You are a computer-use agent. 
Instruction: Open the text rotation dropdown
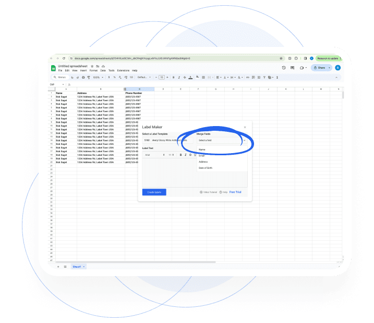click(240, 78)
